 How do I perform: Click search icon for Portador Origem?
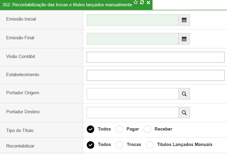(x=184, y=94)
